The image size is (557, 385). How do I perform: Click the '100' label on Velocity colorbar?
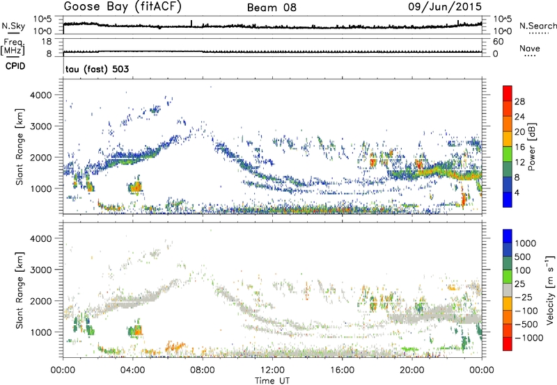[522, 270]
